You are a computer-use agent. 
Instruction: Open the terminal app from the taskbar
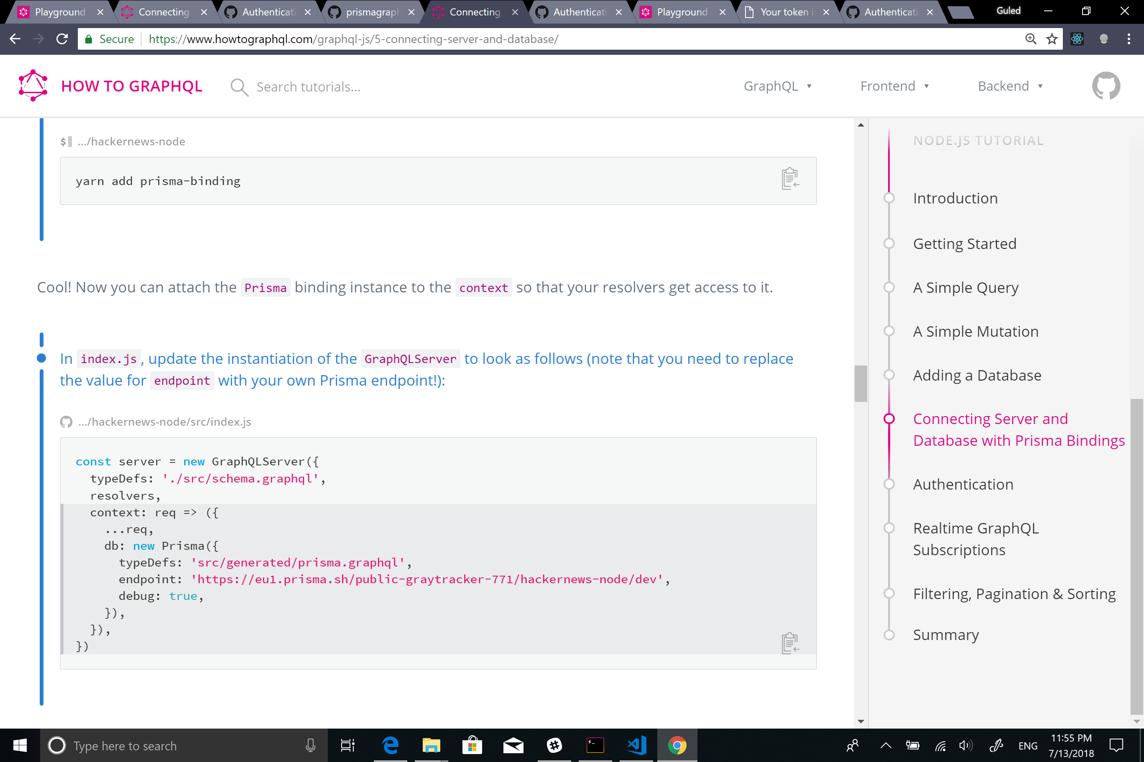[x=595, y=745]
